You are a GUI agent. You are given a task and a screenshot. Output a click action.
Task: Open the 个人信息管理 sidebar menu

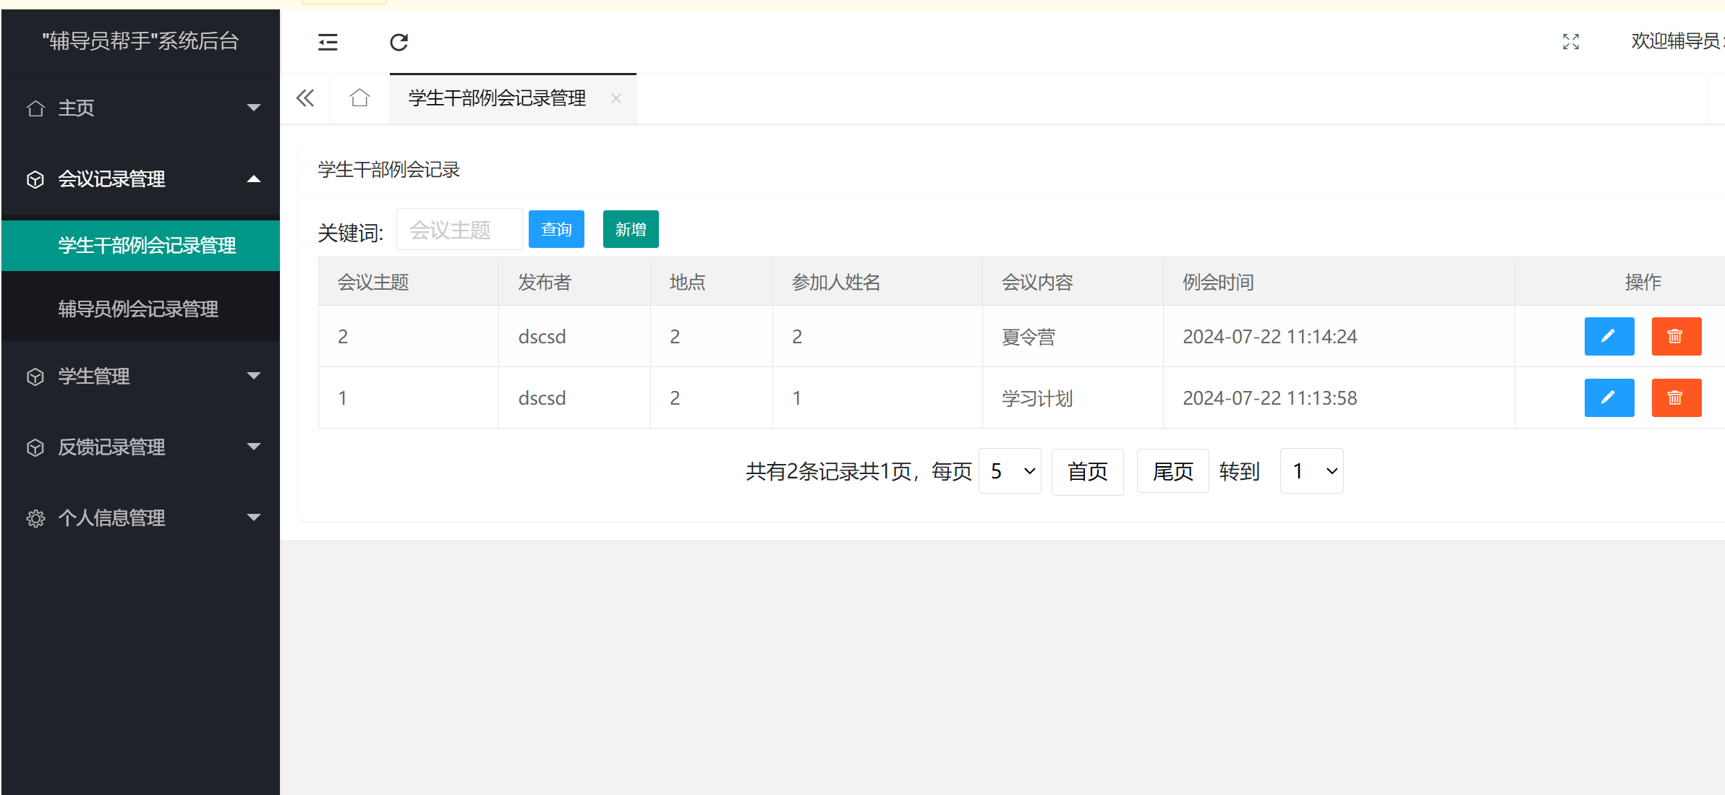point(140,518)
